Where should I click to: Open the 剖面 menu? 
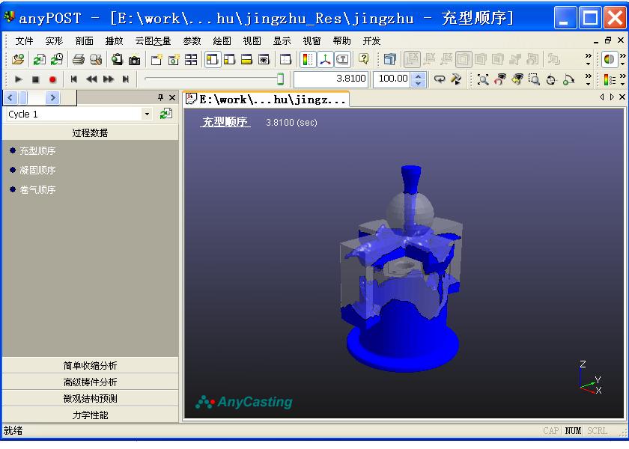tap(84, 41)
